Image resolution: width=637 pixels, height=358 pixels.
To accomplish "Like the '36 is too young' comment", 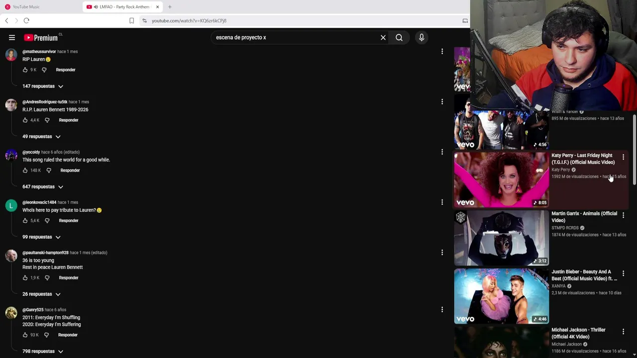I will tap(25, 277).
